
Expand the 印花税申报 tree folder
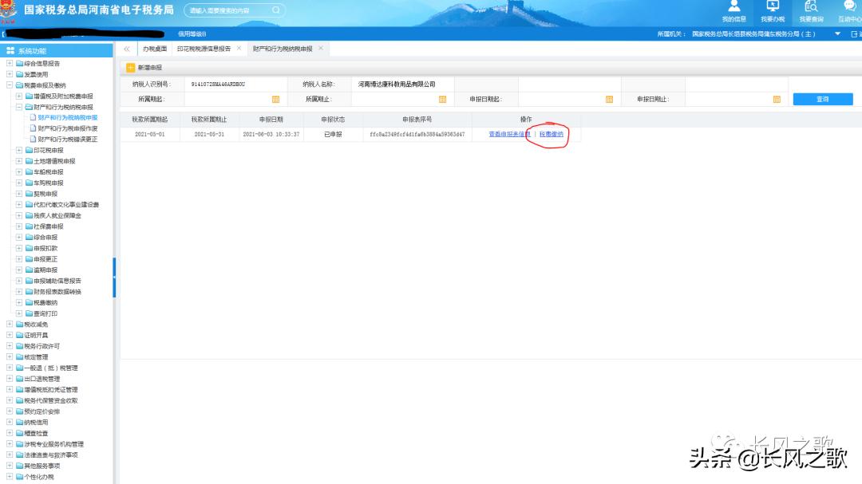point(19,150)
